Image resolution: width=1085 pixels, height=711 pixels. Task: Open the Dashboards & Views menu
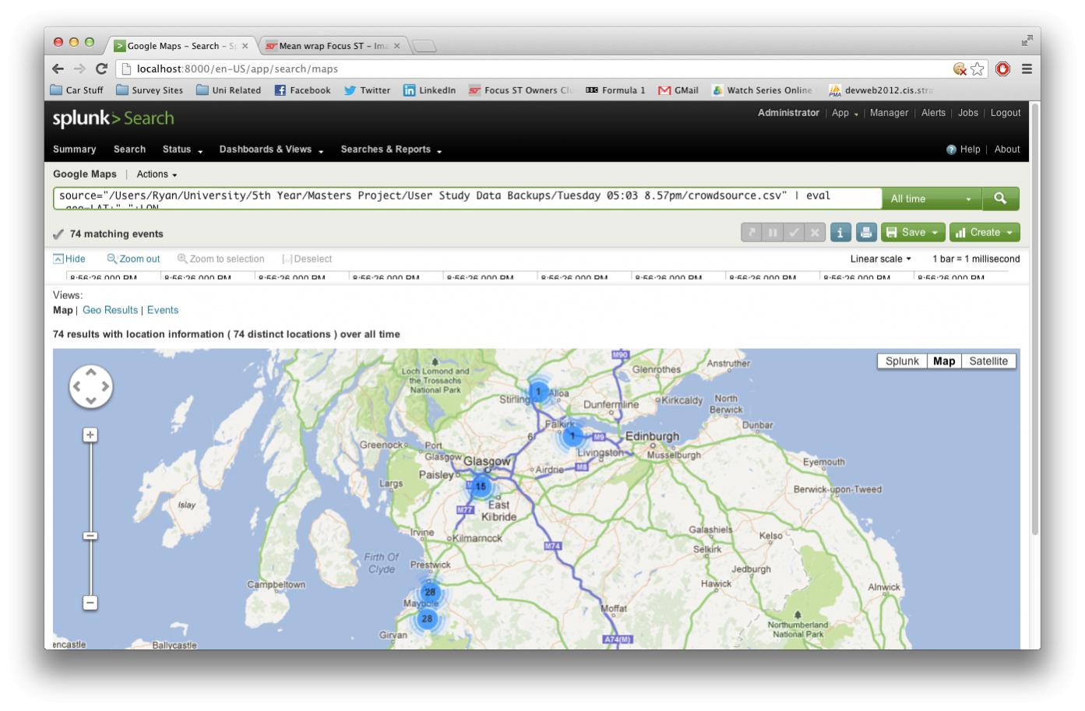[x=270, y=150]
